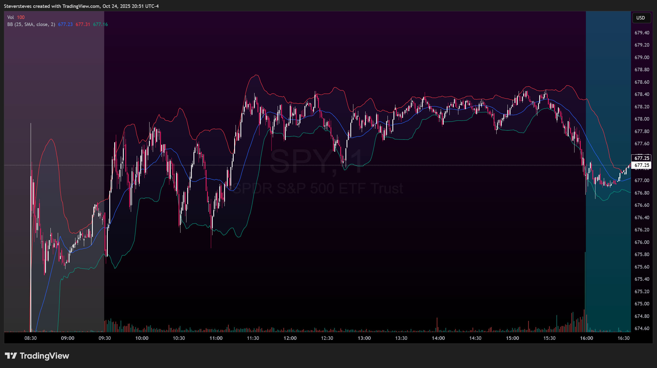Click the 13:00 time axis label
The image size is (657, 368).
tap(364, 338)
